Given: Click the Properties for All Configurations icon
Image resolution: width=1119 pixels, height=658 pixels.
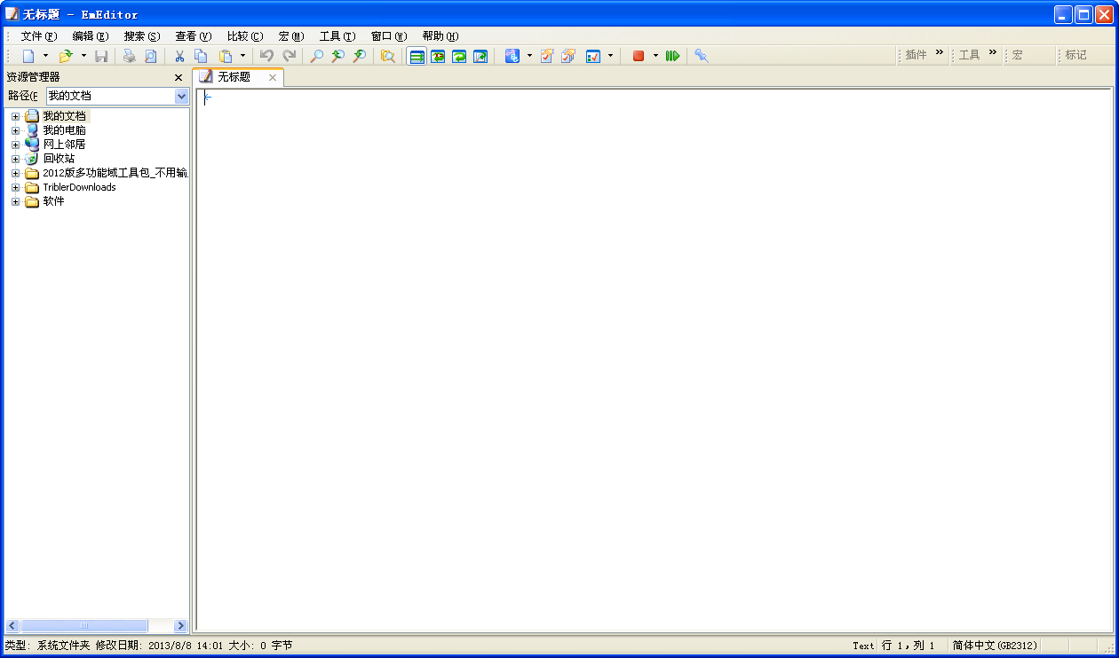Looking at the screenshot, I should (568, 56).
